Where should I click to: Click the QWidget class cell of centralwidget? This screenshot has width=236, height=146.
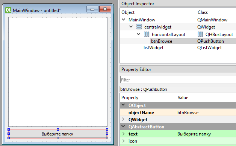(206, 27)
